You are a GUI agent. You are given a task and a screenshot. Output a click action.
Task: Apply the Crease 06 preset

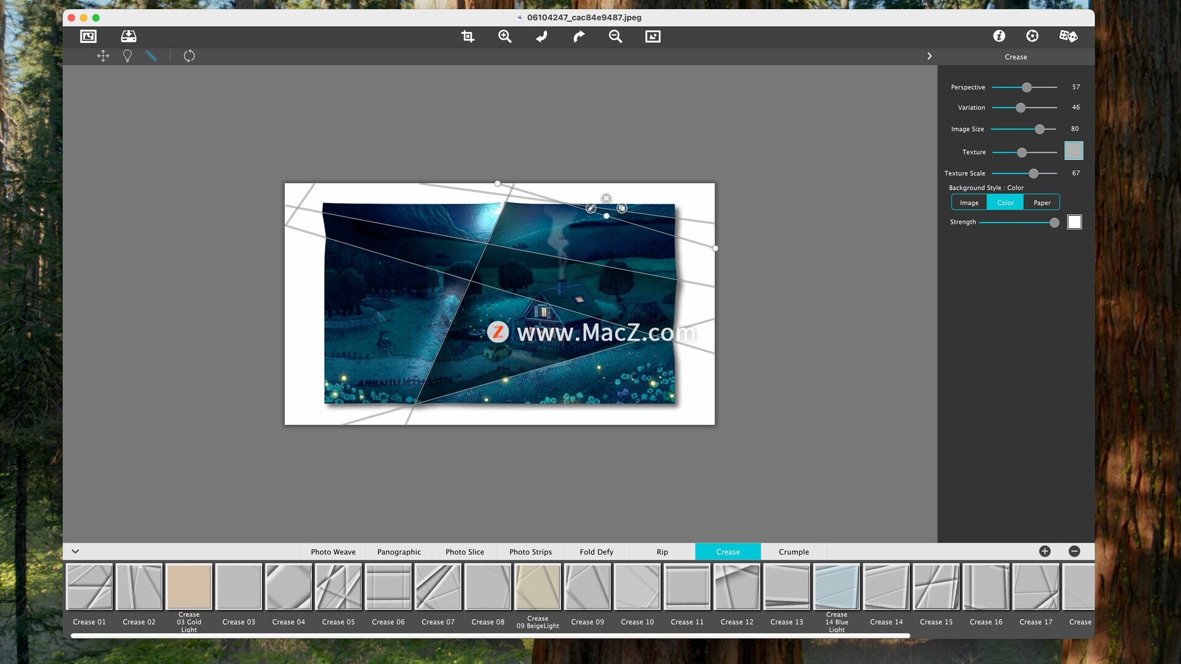click(388, 587)
